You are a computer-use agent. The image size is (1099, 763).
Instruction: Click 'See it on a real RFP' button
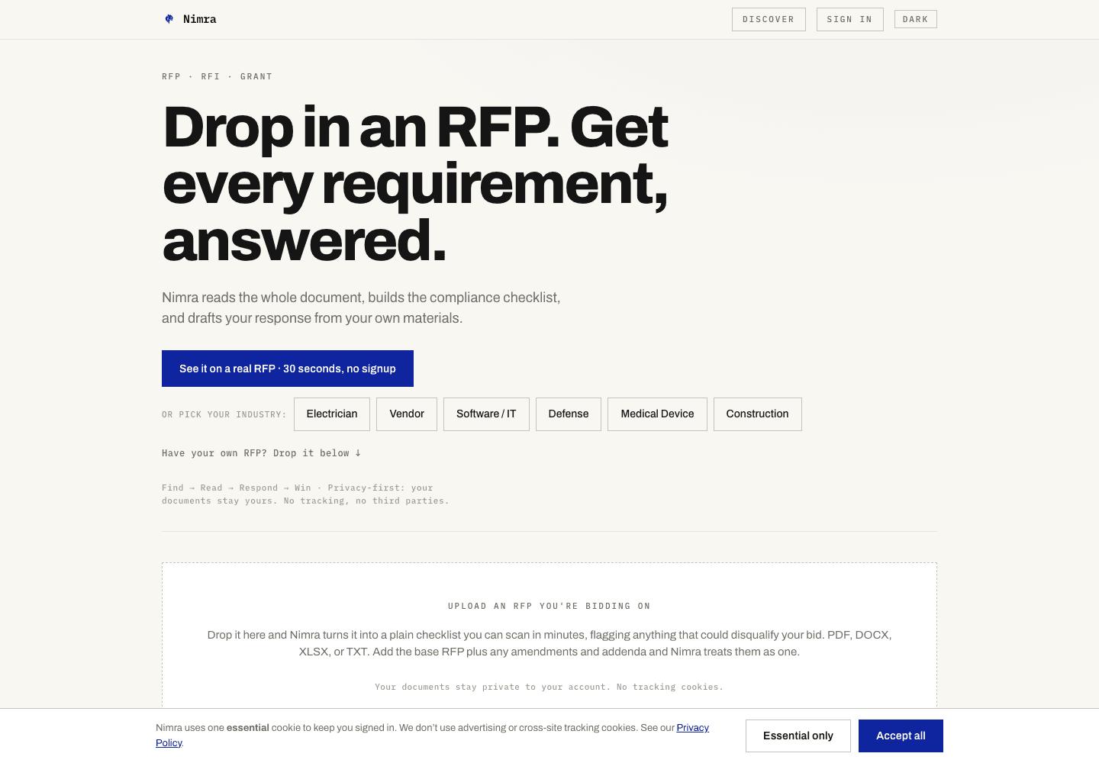click(288, 369)
